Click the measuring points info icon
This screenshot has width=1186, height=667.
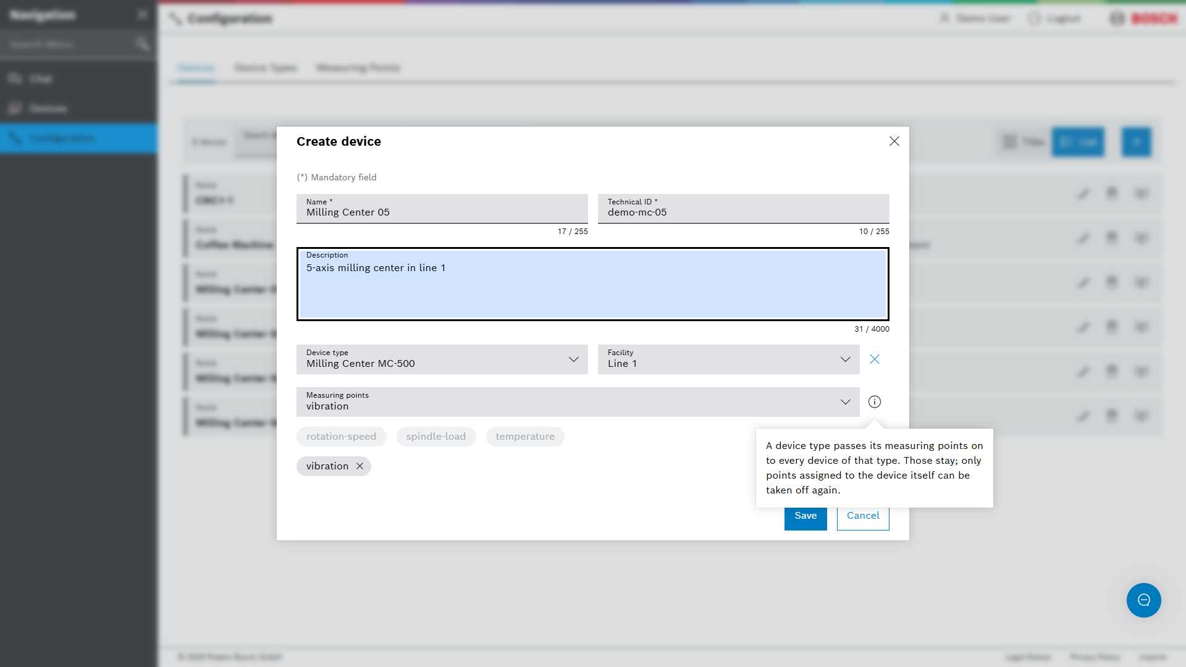875,402
